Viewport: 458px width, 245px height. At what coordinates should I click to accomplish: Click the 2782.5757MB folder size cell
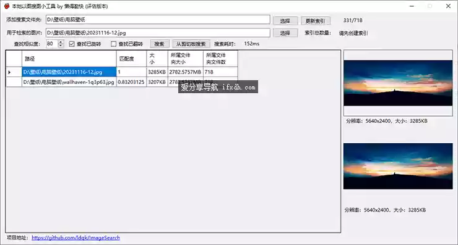point(186,72)
